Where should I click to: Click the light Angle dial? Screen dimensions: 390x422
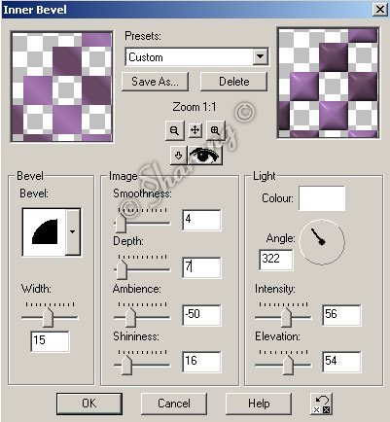coord(321,242)
